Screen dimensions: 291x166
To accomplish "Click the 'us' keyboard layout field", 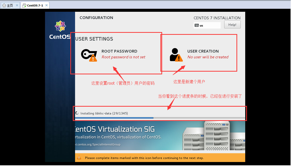I will click(207, 25).
